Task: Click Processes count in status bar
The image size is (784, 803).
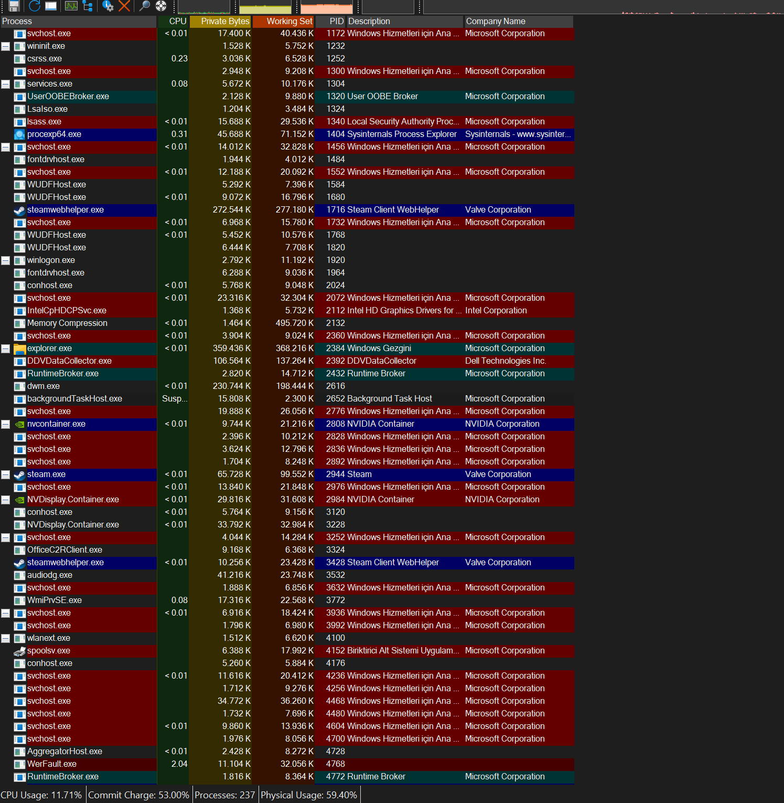Action: [224, 795]
